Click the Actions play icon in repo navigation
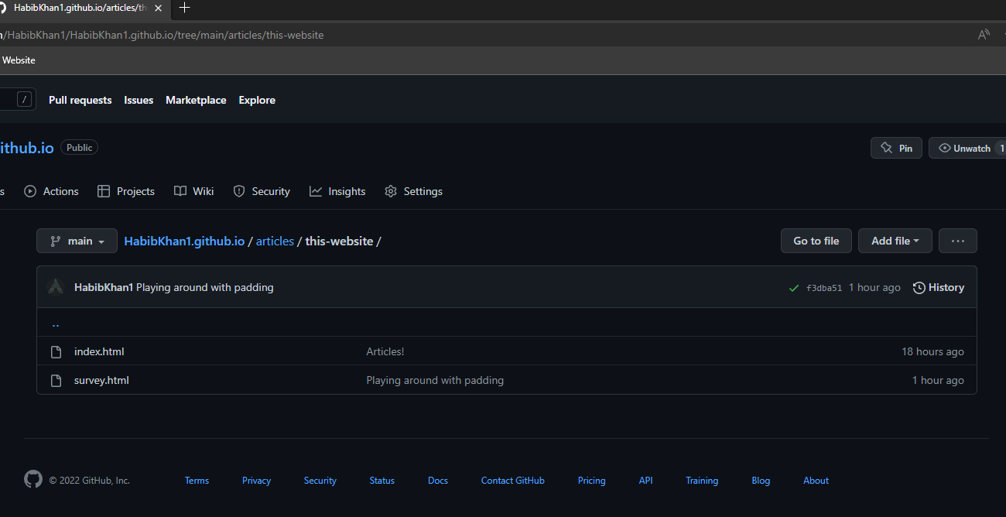The height and width of the screenshot is (517, 1006). coord(30,191)
